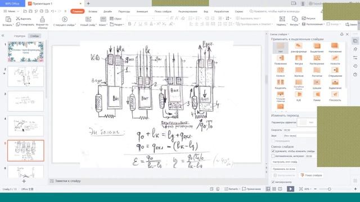Open new tab with plus button
This screenshot has height=202, width=360.
point(88,3)
